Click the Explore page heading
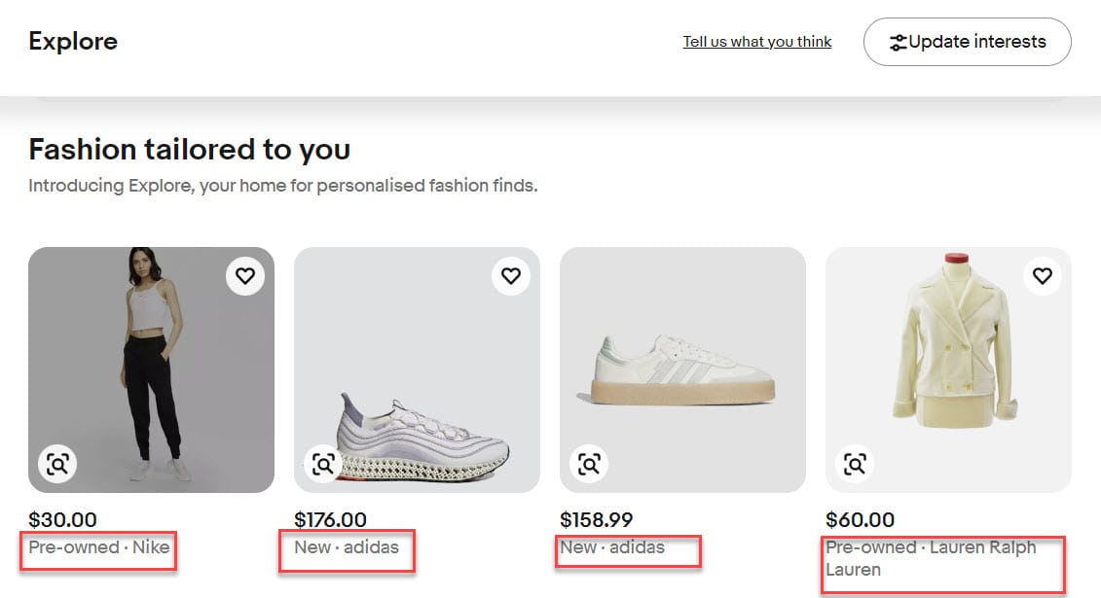The width and height of the screenshot is (1101, 598). [73, 42]
